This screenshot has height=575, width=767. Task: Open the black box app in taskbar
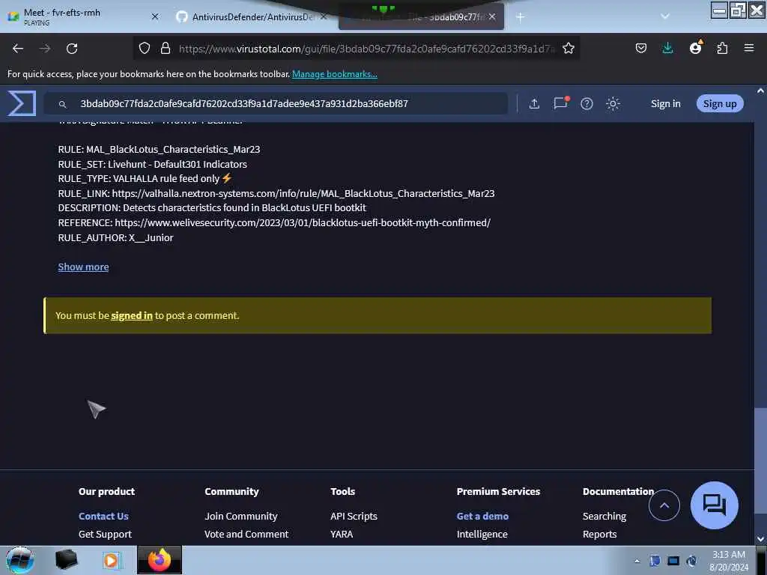67,560
